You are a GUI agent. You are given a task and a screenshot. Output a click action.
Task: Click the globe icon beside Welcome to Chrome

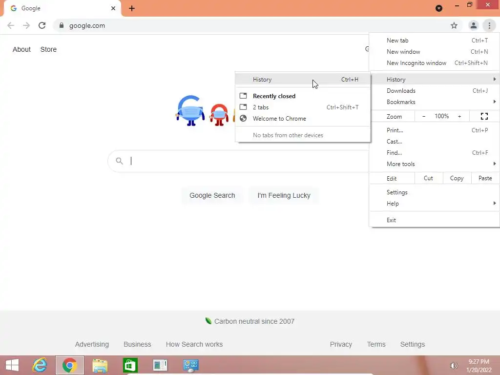(243, 118)
